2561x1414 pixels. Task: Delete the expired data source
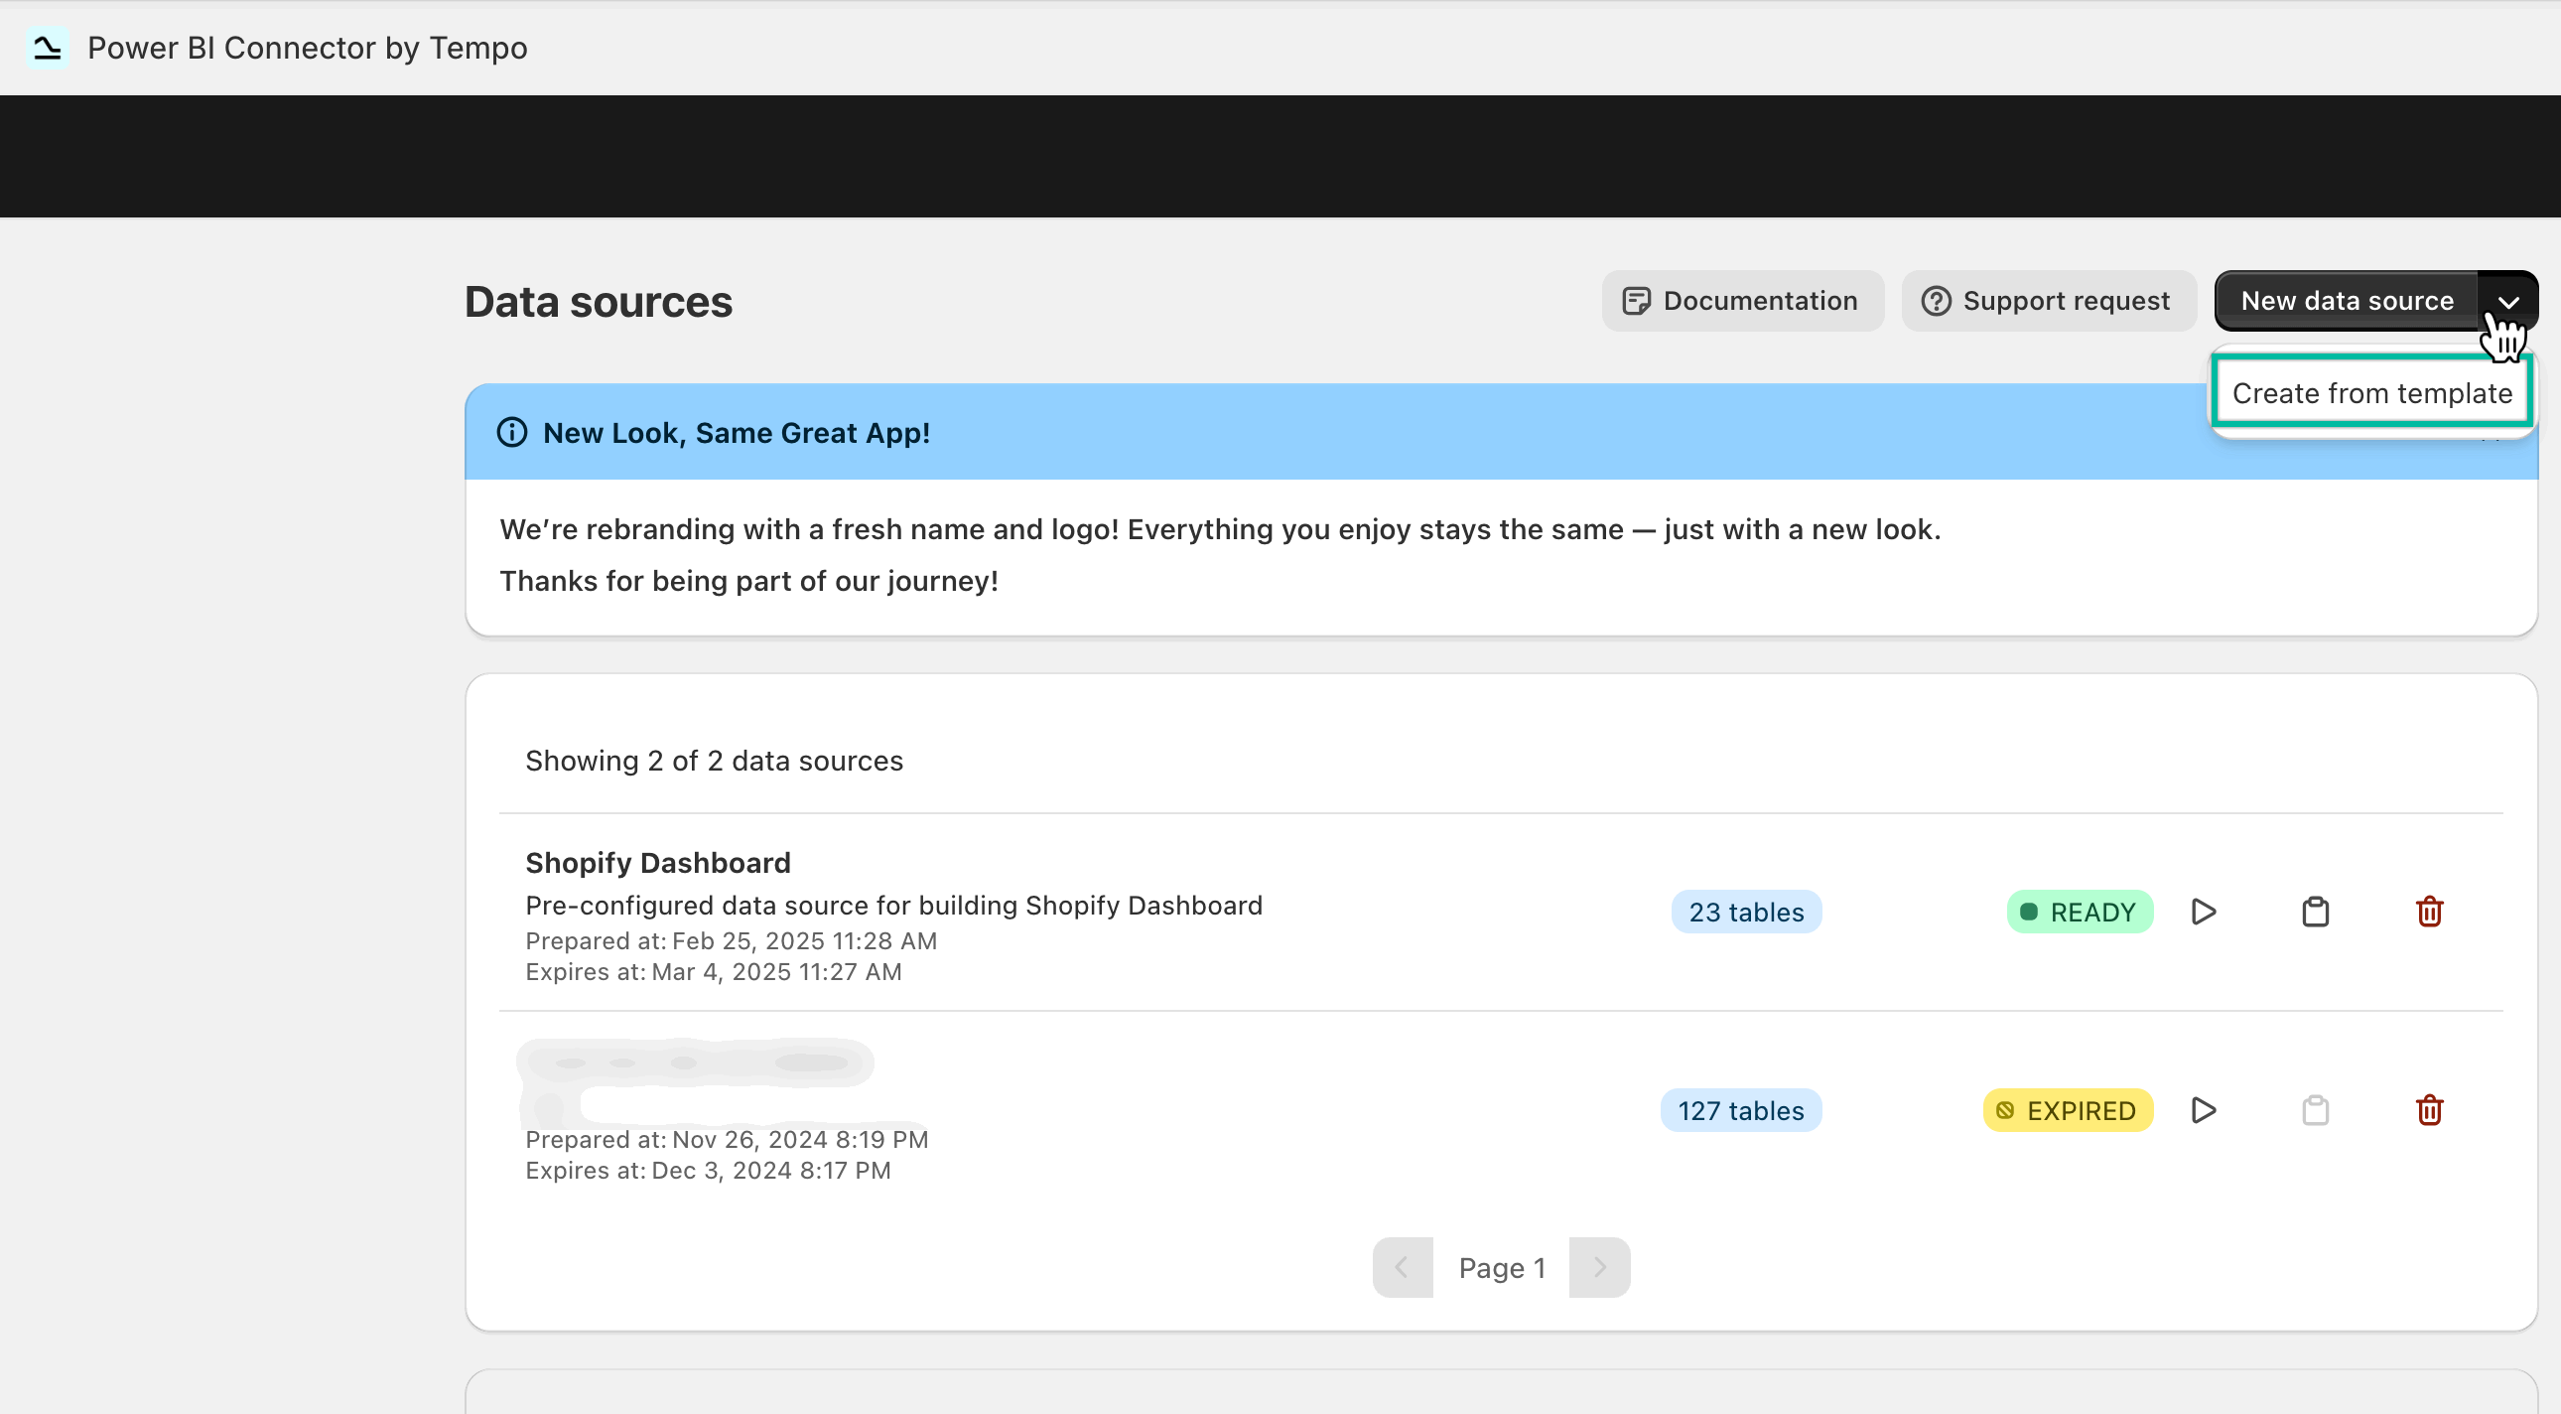(x=2429, y=1110)
